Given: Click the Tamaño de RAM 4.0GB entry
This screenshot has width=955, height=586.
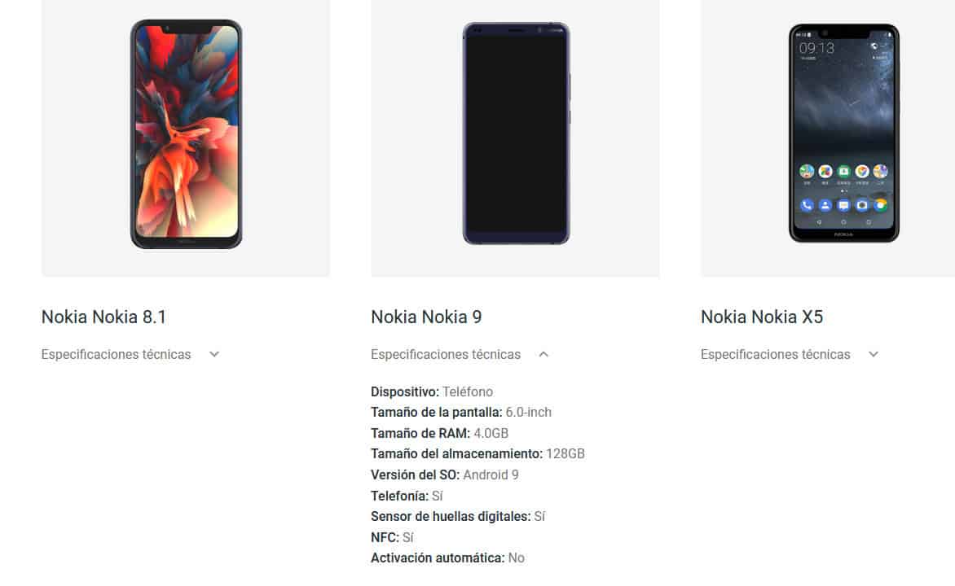Looking at the screenshot, I should tap(439, 433).
